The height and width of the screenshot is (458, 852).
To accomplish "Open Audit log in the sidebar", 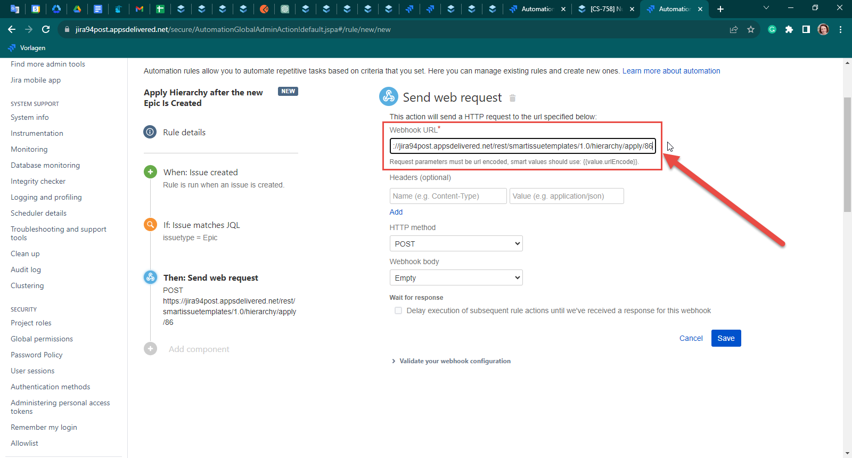I will click(26, 269).
